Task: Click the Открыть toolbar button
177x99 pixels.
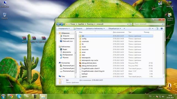Action: pyautogui.click(x=78, y=29)
